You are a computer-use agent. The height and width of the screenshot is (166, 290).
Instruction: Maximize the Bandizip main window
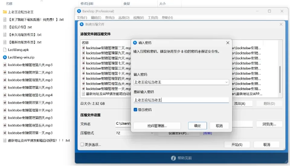[x=269, y=11]
